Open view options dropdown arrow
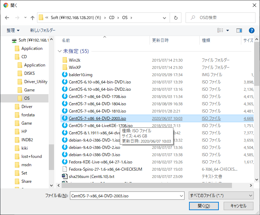This screenshot has height=215, width=260. pyautogui.click(x=228, y=30)
